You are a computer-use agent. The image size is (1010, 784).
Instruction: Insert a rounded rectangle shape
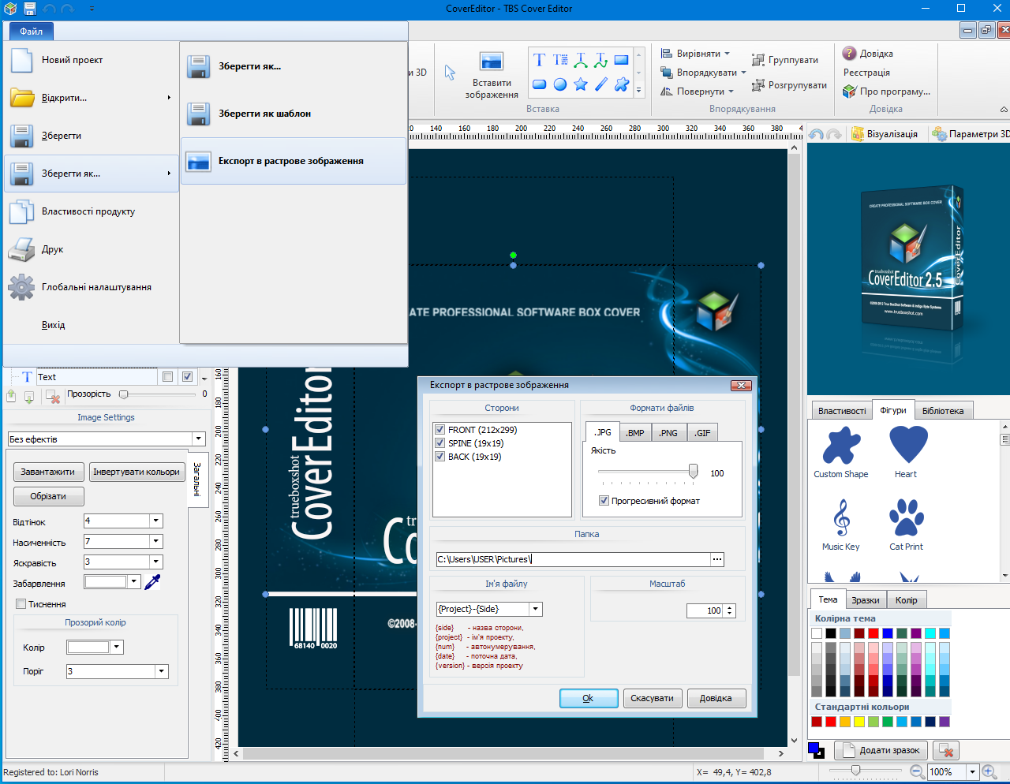coord(539,84)
